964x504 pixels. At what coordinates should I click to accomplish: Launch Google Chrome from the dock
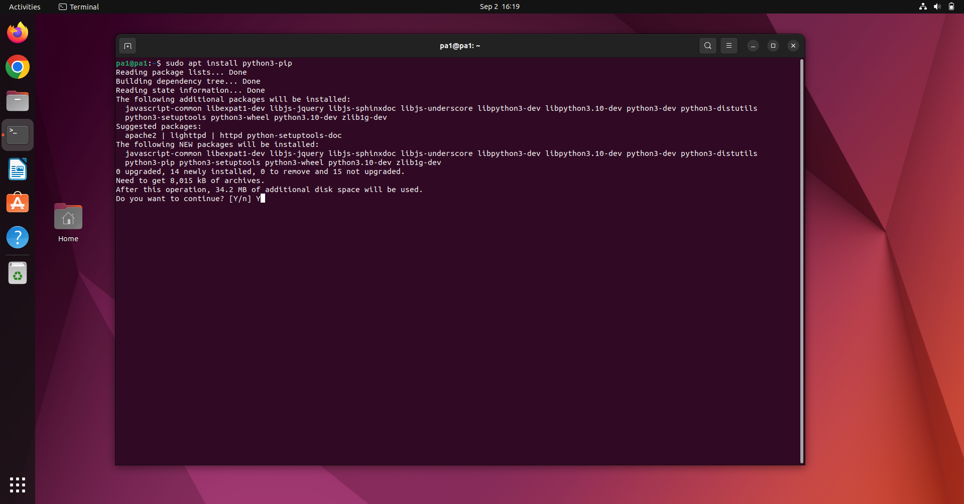17,67
